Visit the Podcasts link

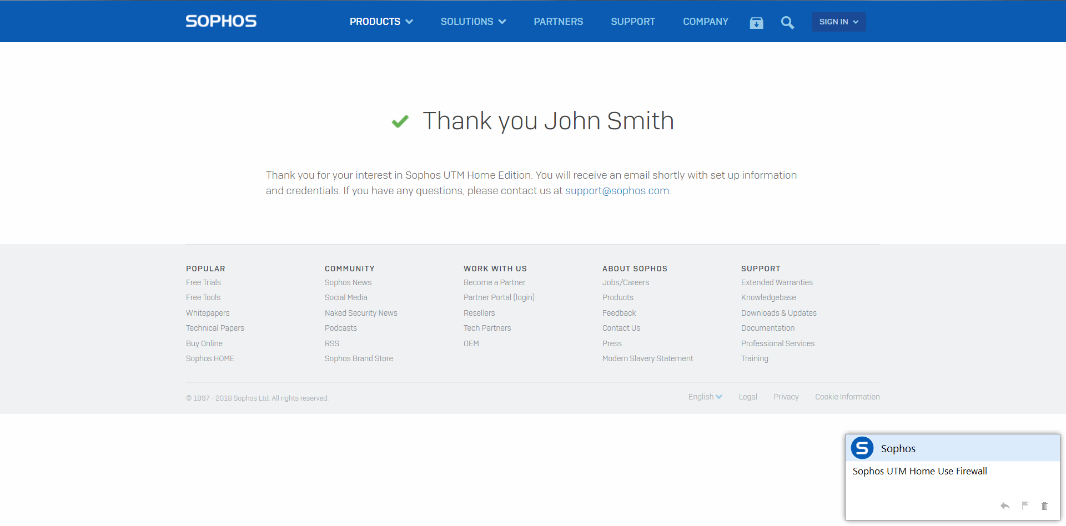click(x=341, y=328)
